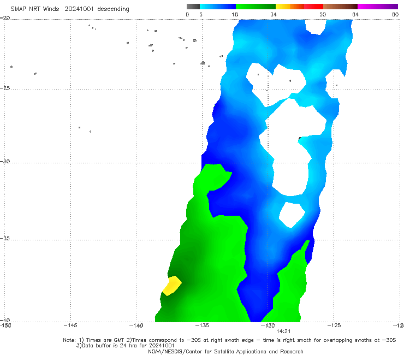Click the green 18-34 color bar segment
404x355 pixels.
256,7
